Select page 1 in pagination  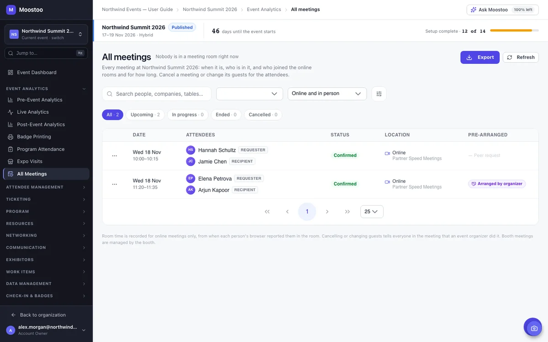coord(307,212)
